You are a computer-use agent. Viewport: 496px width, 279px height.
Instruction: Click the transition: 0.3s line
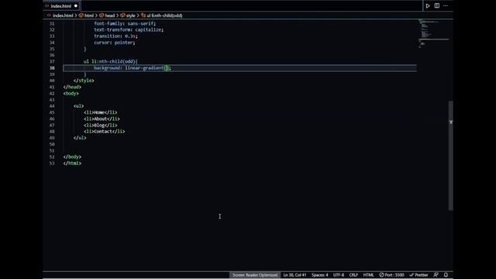point(115,36)
